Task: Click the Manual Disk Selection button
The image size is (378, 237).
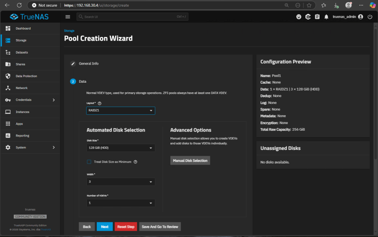Action: [190, 161]
